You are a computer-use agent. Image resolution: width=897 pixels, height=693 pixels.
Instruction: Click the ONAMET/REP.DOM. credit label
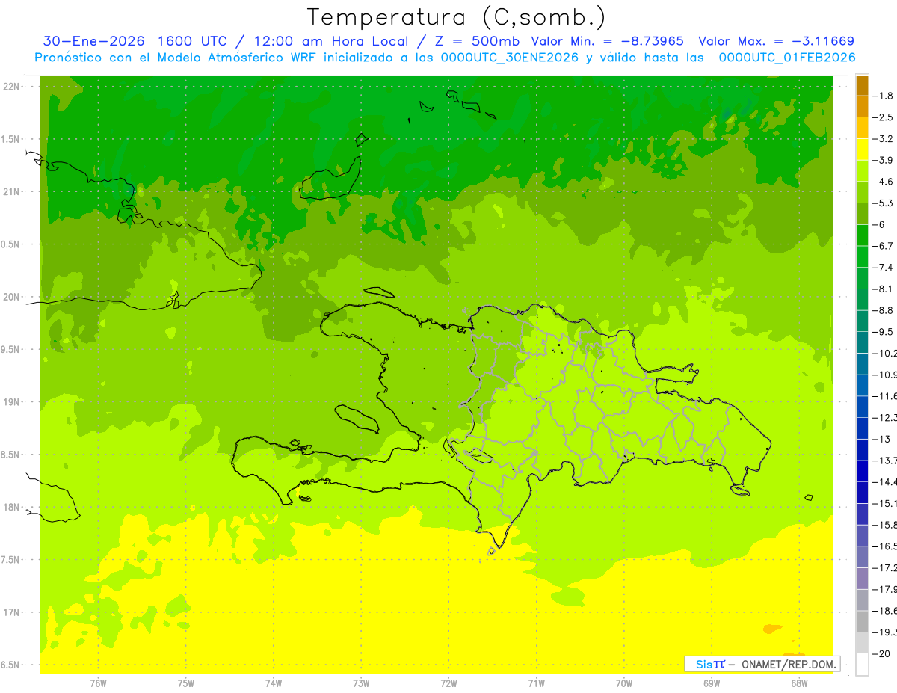coord(789,664)
